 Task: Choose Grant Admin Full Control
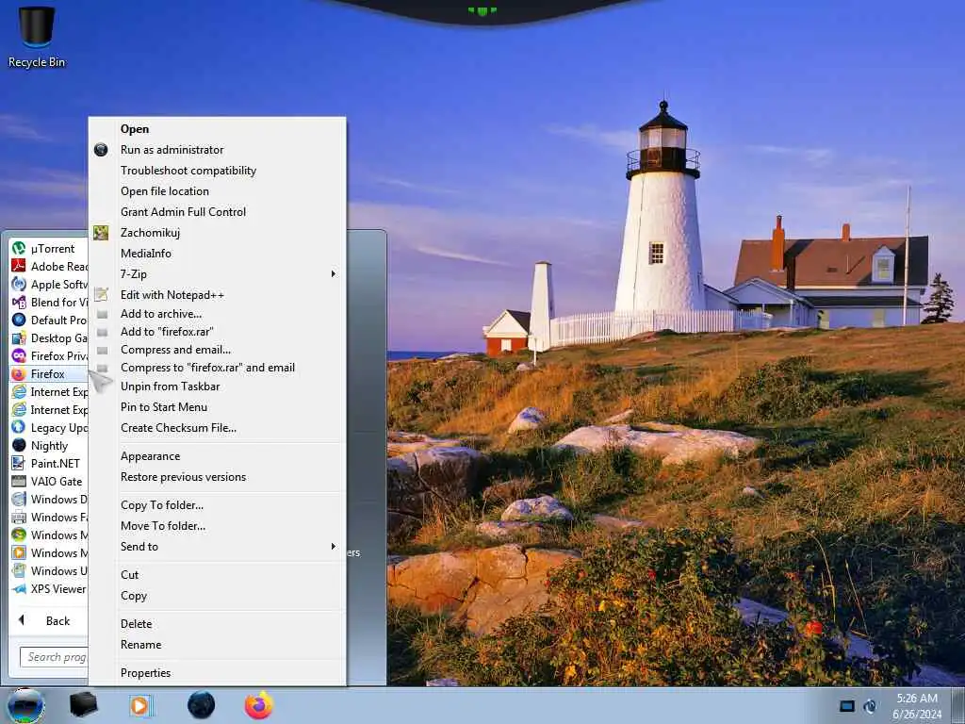184,212
